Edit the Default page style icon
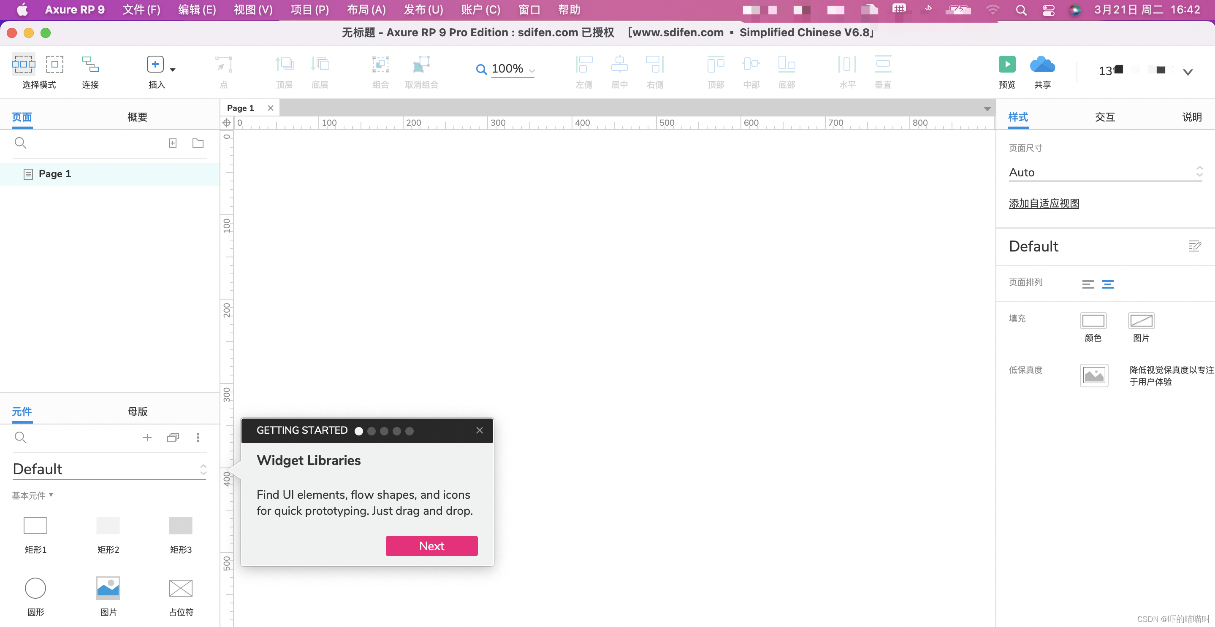The height and width of the screenshot is (627, 1215). (x=1194, y=246)
